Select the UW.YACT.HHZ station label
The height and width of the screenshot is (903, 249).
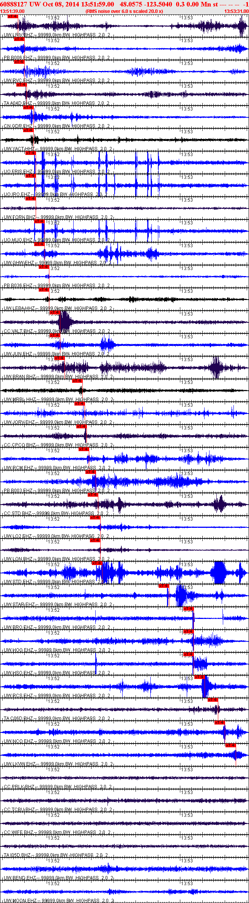pyautogui.click(x=19, y=149)
